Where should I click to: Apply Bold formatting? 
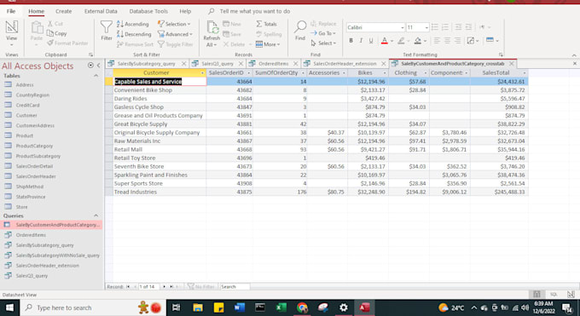tap(351, 41)
